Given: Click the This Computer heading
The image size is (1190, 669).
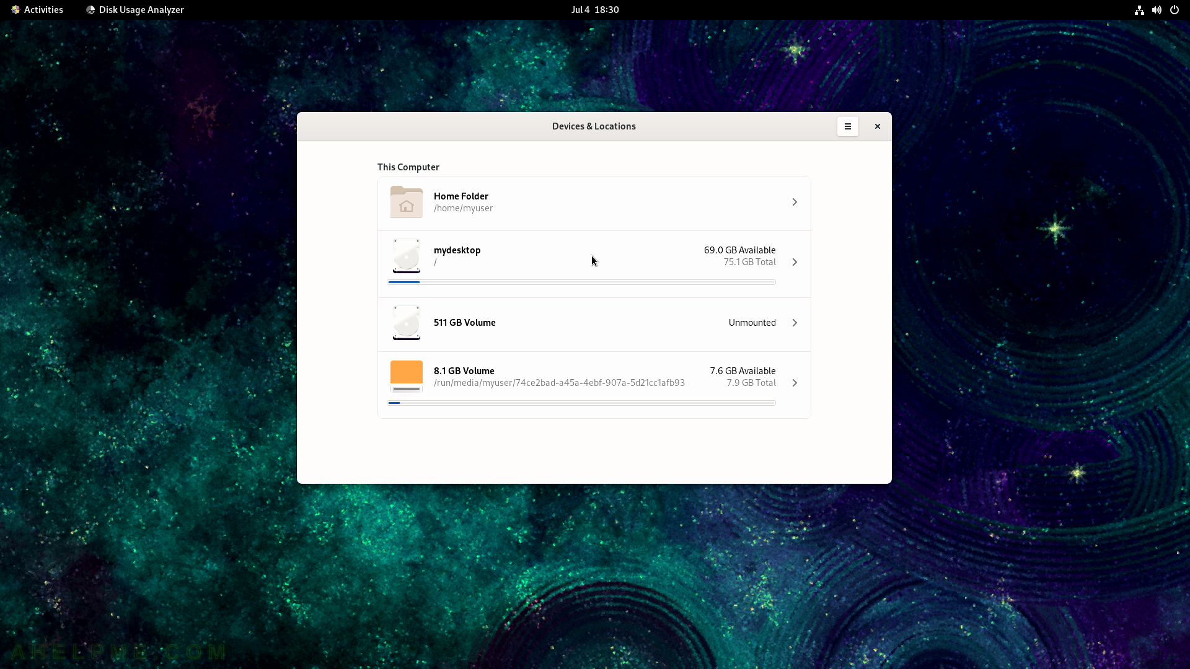Looking at the screenshot, I should [408, 167].
